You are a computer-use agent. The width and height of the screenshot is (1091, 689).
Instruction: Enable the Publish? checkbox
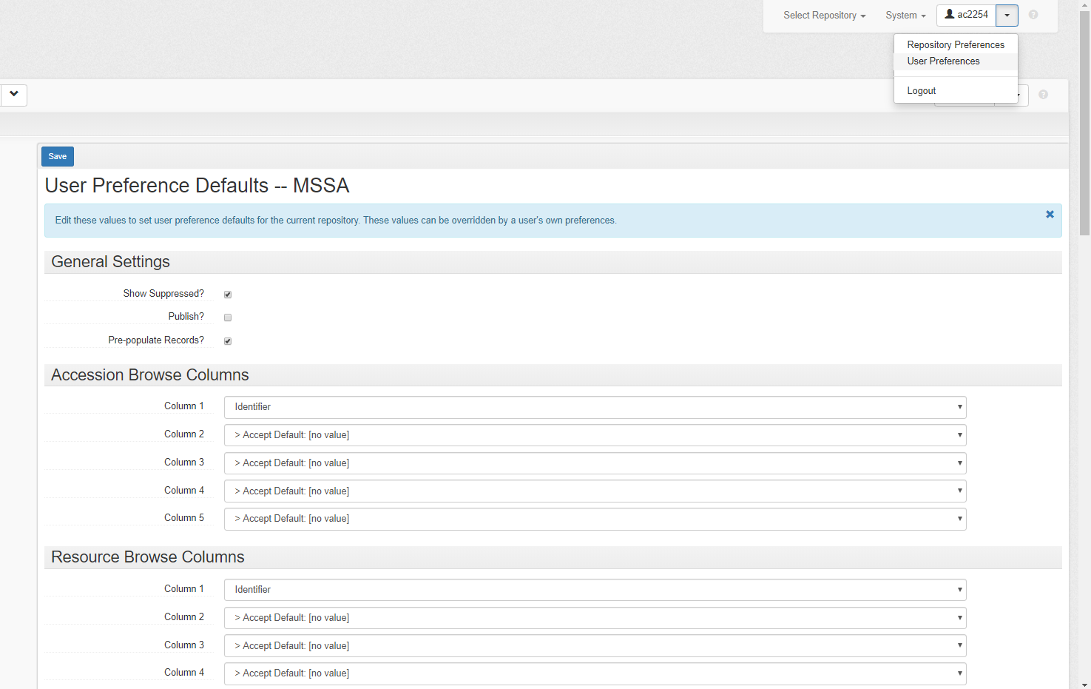tap(228, 317)
